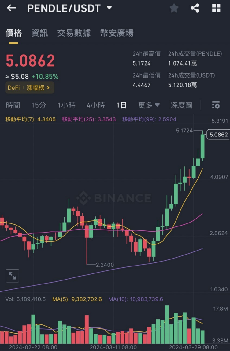Image resolution: width=230 pixels, height=351 pixels.
Task: Open the 深度圖 depth chart
Action: click(181, 105)
